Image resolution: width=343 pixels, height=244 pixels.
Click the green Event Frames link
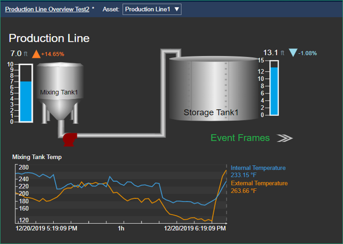240,138
